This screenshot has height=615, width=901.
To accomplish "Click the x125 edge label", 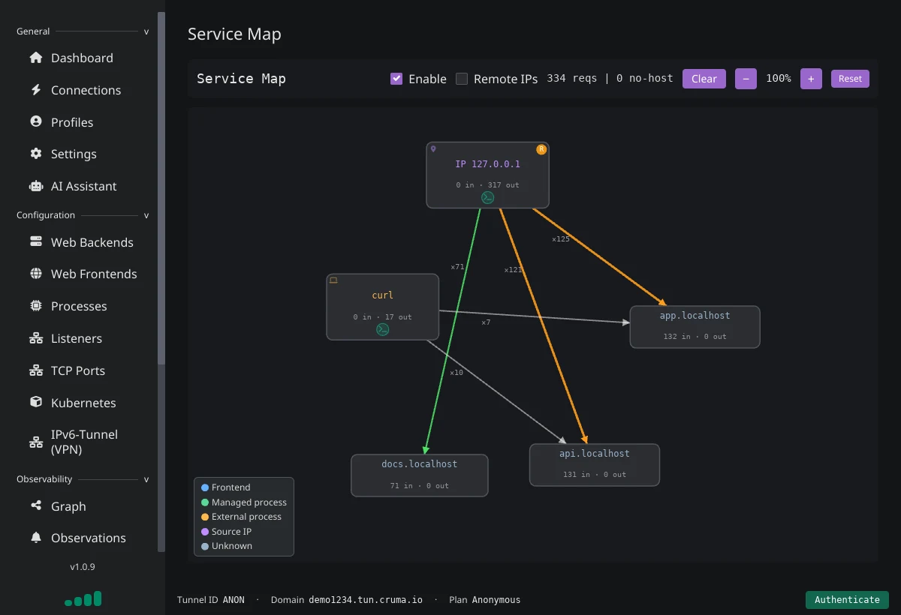I will click(560, 239).
